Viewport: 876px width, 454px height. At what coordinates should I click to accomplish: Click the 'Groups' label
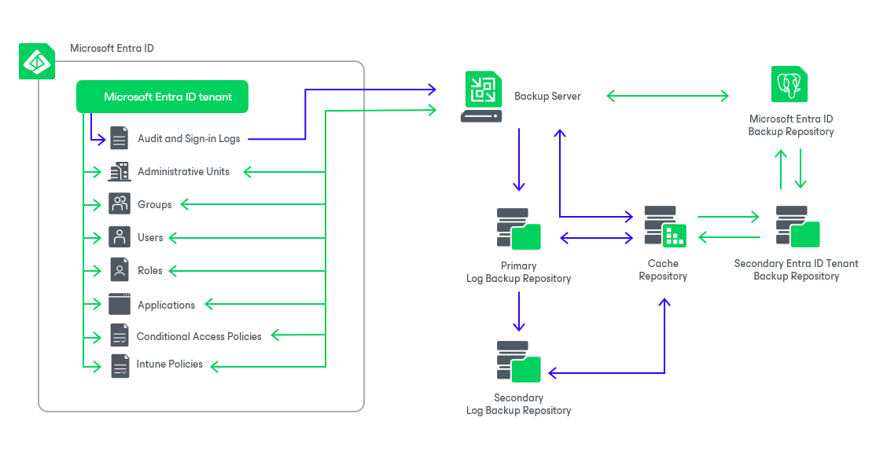click(155, 205)
